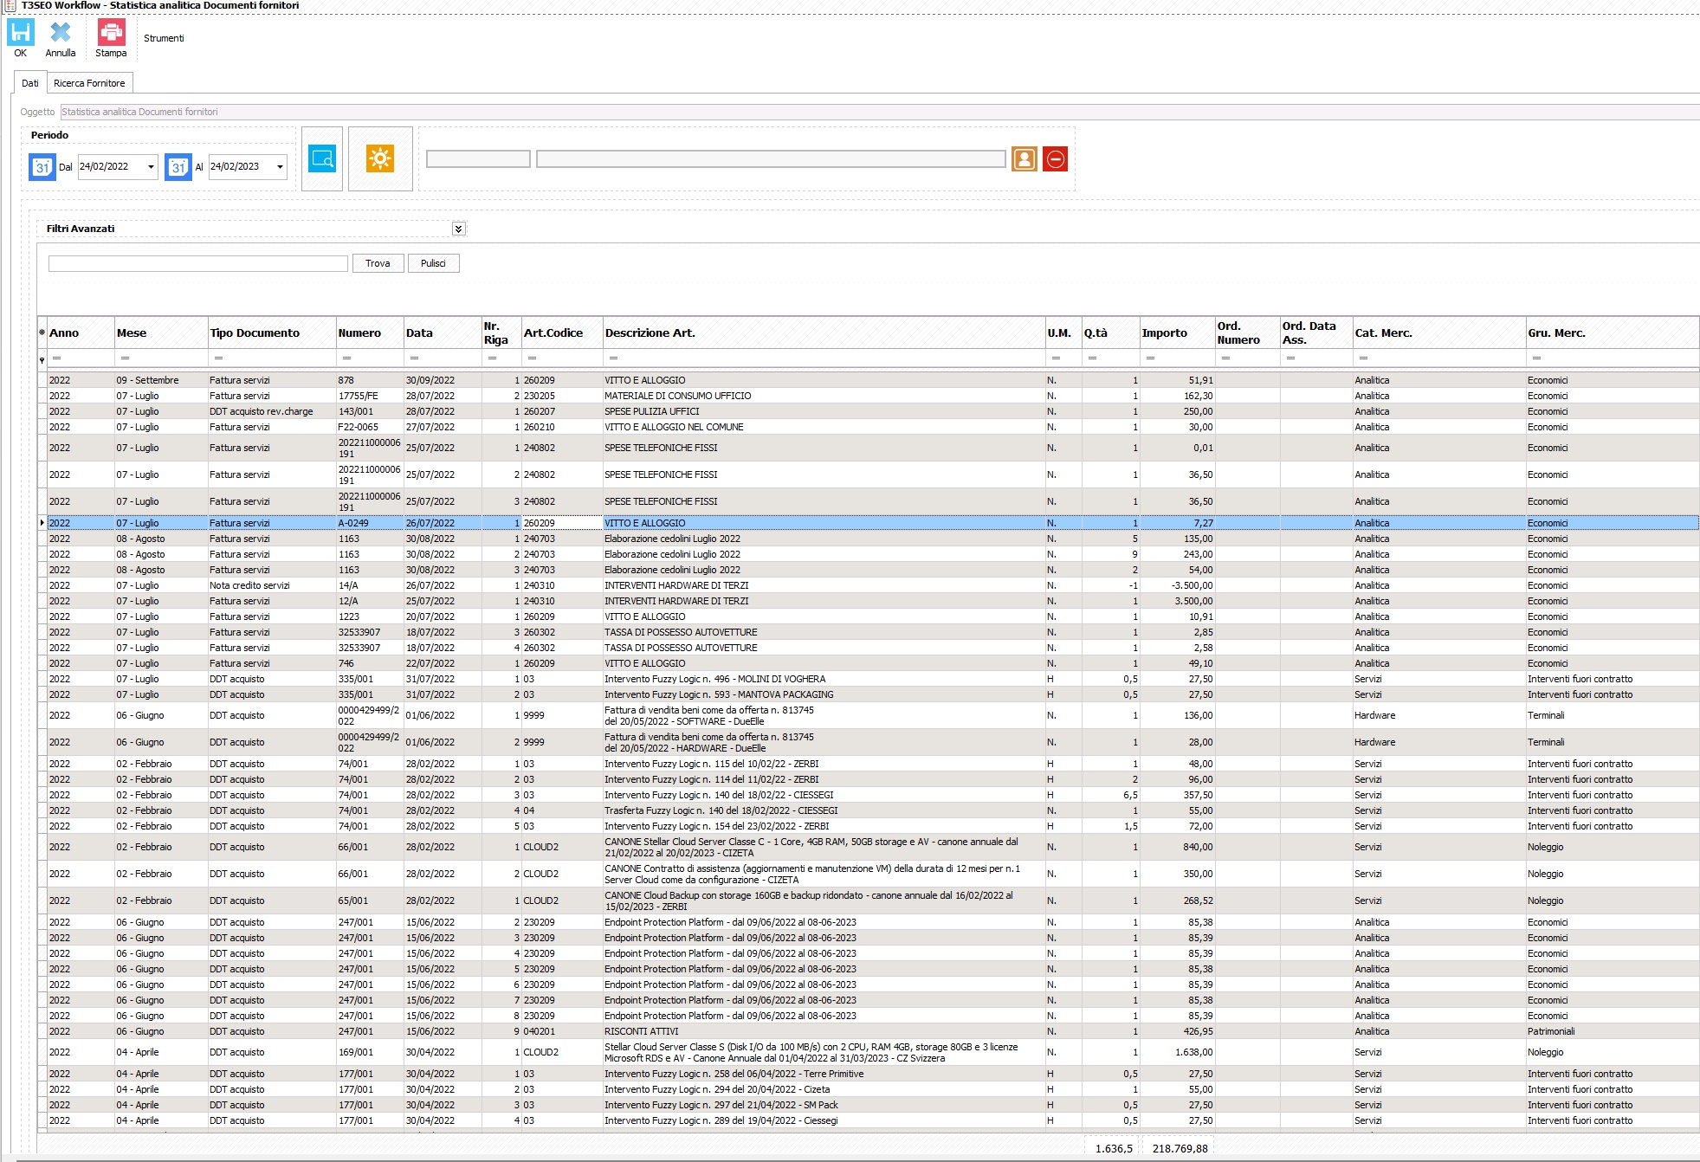
Task: Sort by the Q.tà column header
Action: click(x=1110, y=333)
